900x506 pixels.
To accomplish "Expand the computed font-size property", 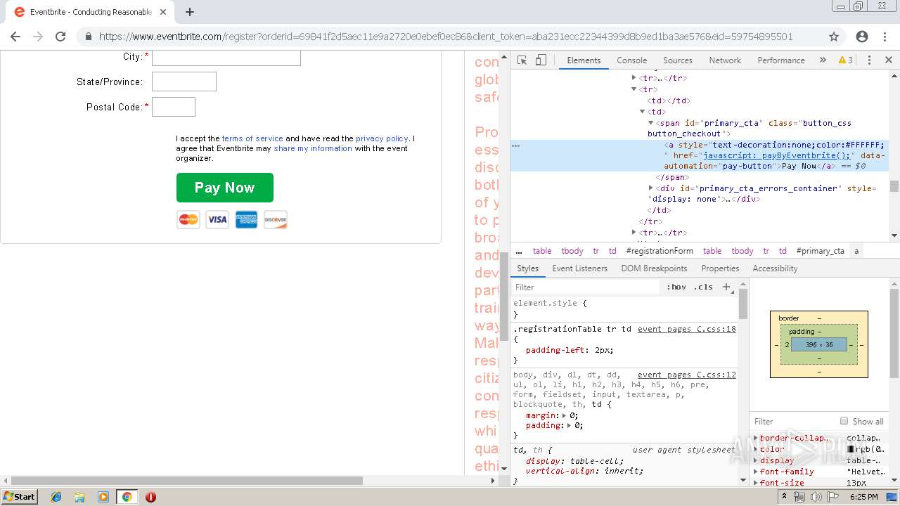I will [x=756, y=483].
